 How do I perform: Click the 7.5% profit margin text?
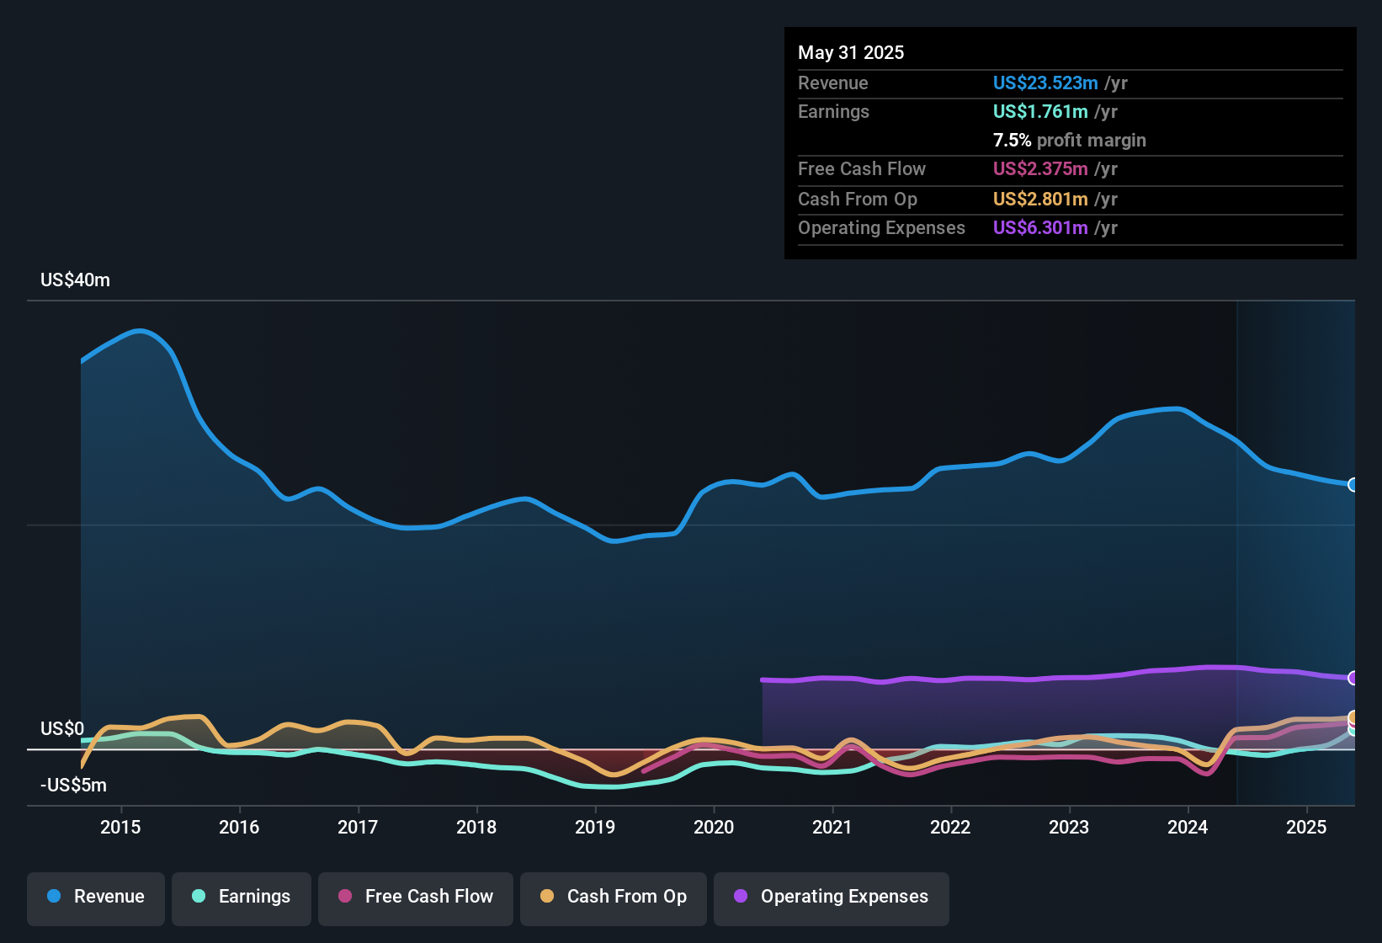(1069, 141)
